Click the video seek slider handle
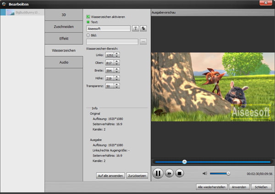 click(184, 162)
